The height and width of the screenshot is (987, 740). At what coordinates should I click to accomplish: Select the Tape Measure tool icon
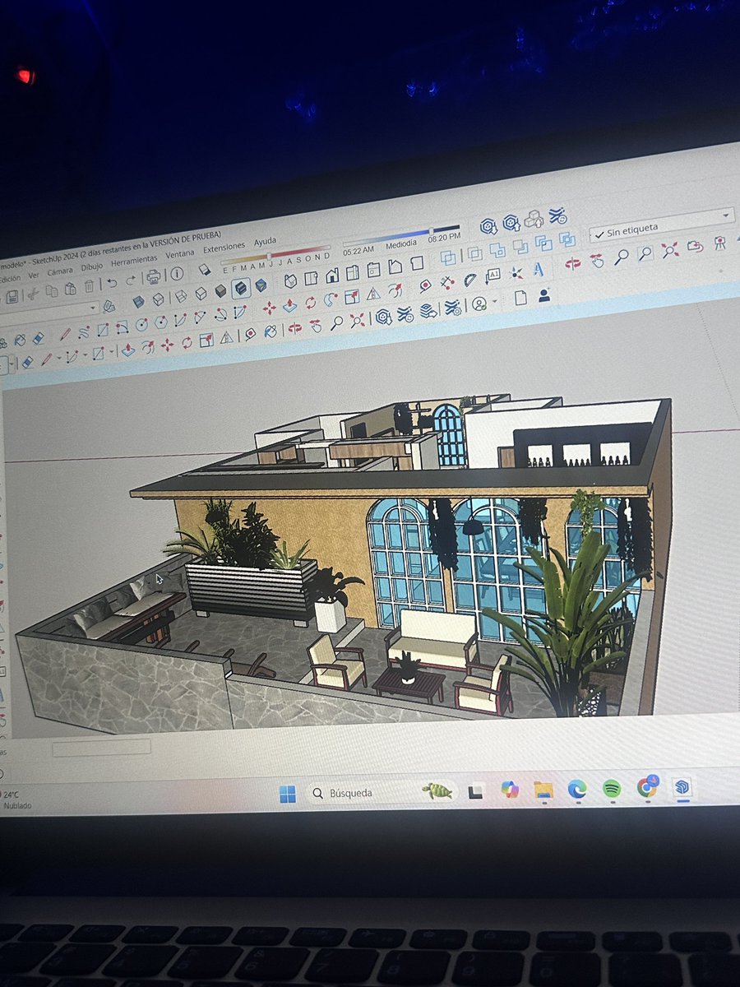coord(424,285)
